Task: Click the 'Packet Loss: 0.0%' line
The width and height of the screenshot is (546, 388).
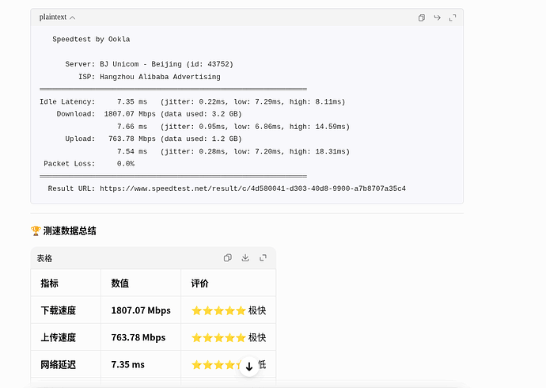Action: [89, 163]
